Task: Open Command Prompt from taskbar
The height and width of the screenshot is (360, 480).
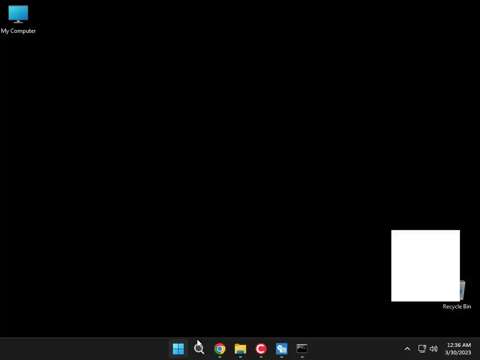Action: click(302, 349)
